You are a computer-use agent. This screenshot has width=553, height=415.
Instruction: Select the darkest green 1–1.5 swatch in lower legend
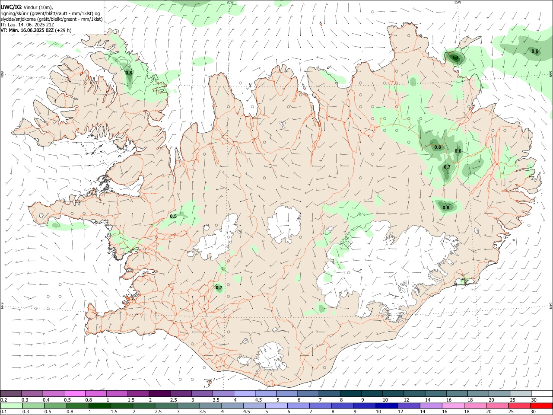pos(100,405)
